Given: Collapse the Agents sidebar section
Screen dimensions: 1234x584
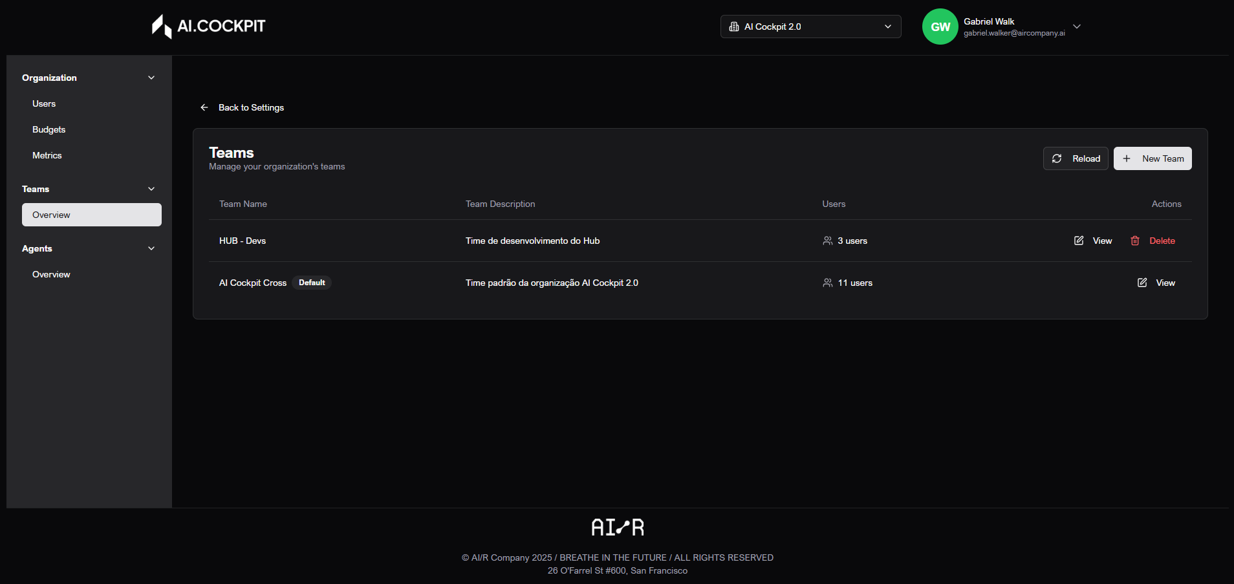Looking at the screenshot, I should (151, 248).
